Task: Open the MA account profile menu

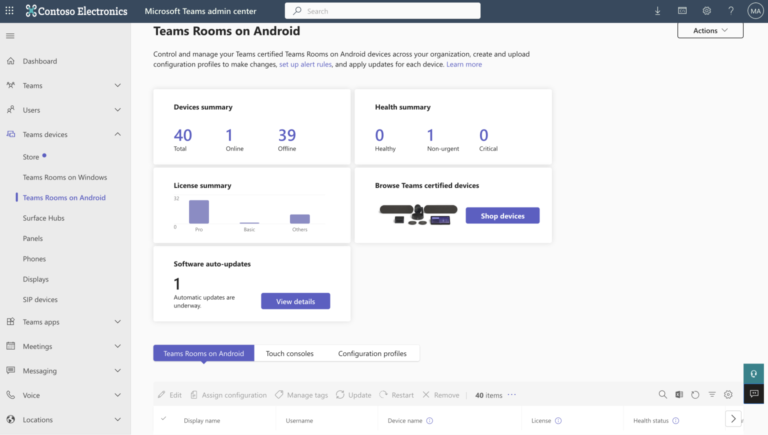Action: 755,10
